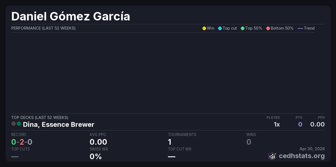
Task: Select the player name Daniel Gómez García
Action: click(x=71, y=16)
